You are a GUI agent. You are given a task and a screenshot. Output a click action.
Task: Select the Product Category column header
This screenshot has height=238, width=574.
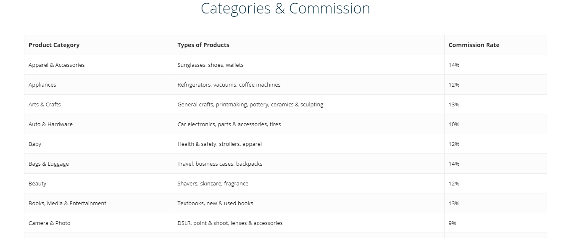[98, 45]
